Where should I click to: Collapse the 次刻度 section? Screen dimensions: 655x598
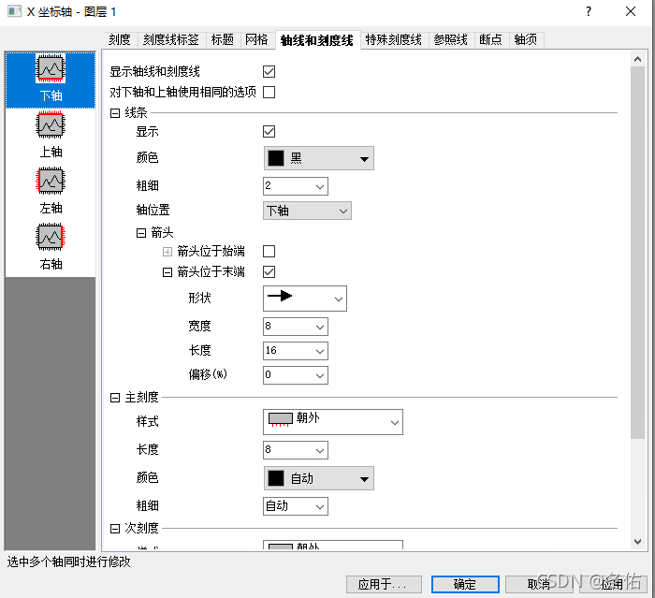tap(115, 529)
